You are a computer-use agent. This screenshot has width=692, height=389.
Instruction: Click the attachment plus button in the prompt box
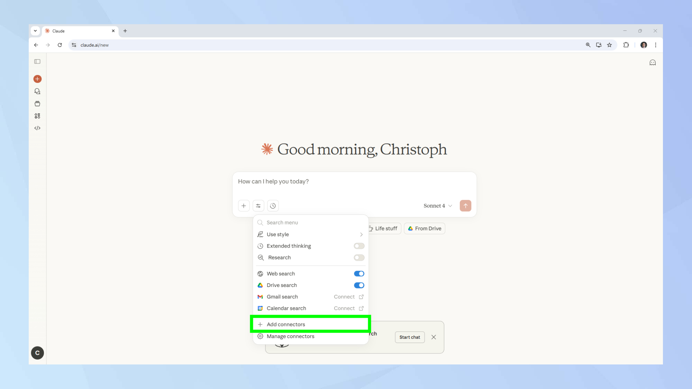click(244, 206)
